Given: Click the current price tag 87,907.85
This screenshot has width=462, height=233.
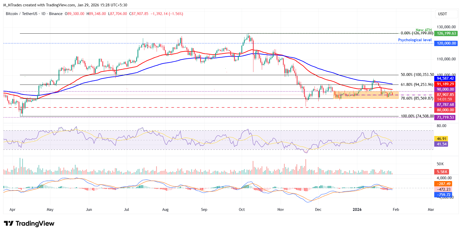Looking at the screenshot, I should click(x=445, y=95).
